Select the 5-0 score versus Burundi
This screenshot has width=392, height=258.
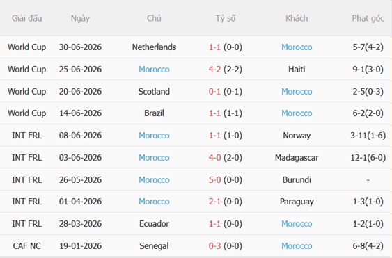coord(214,180)
